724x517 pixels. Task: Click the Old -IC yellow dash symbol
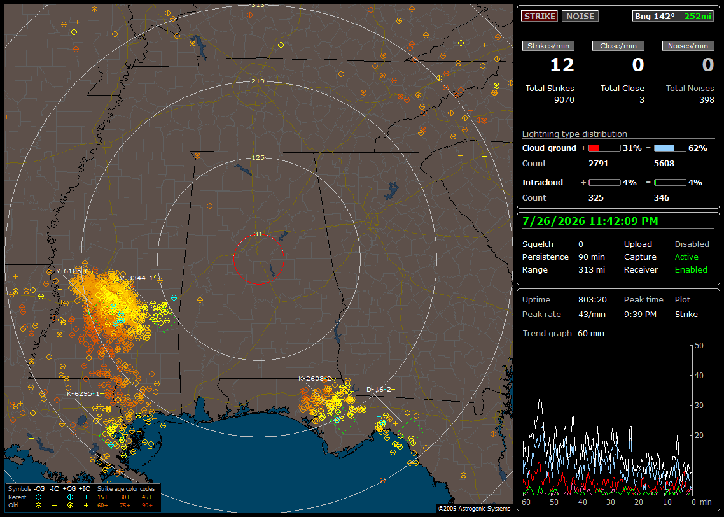pos(55,506)
